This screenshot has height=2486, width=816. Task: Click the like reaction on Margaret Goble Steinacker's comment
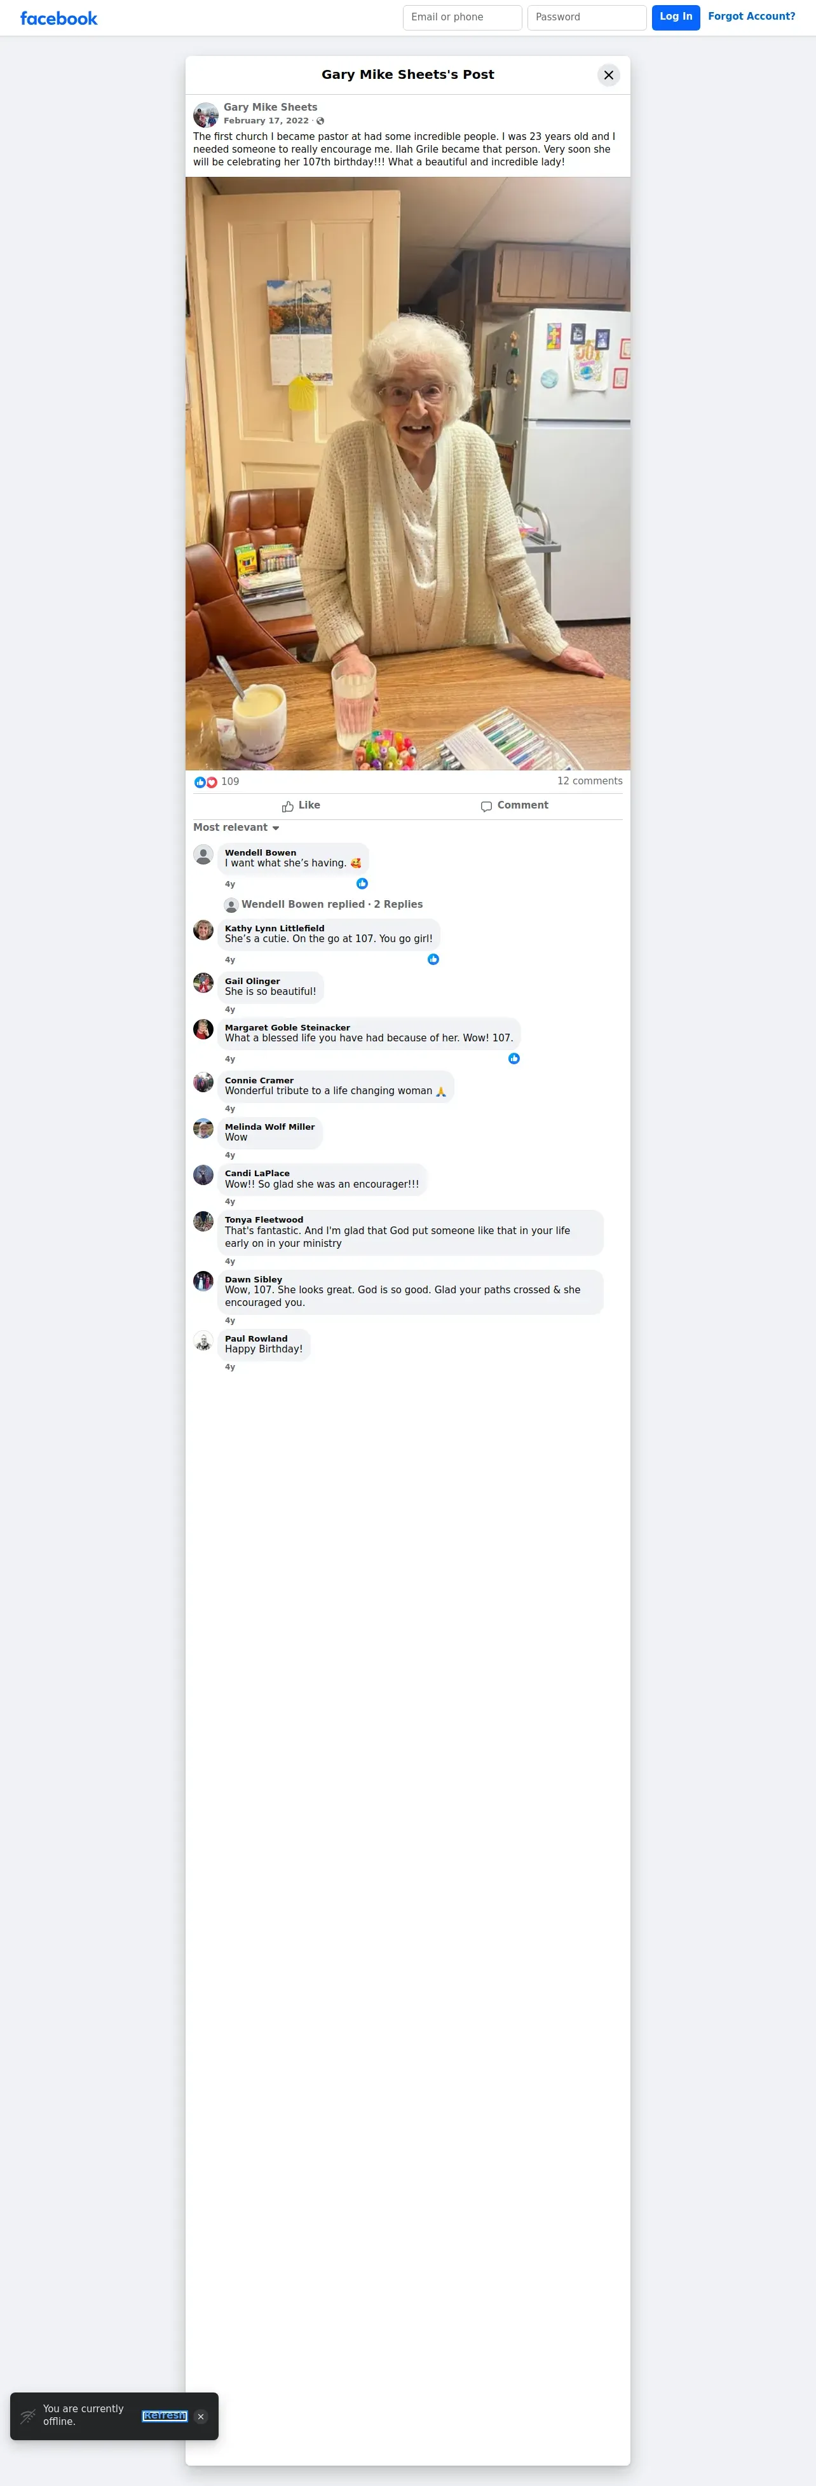click(x=514, y=1059)
